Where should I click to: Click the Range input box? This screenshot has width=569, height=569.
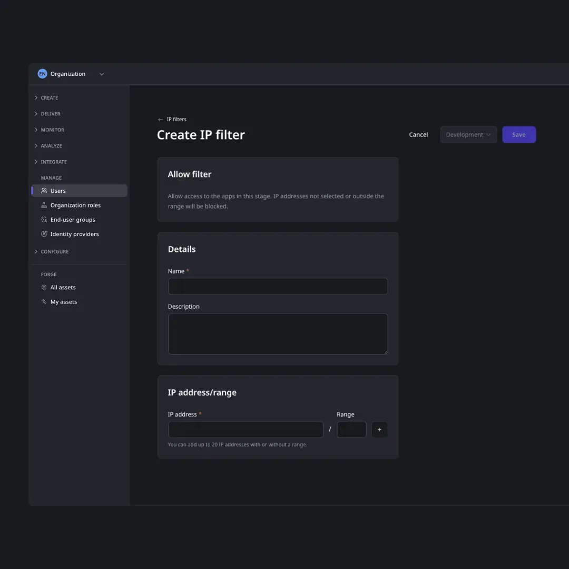coord(351,429)
